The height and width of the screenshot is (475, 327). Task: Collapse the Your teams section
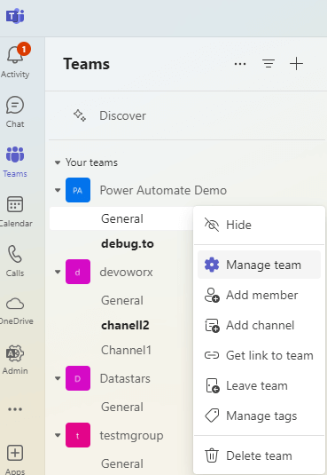(58, 162)
